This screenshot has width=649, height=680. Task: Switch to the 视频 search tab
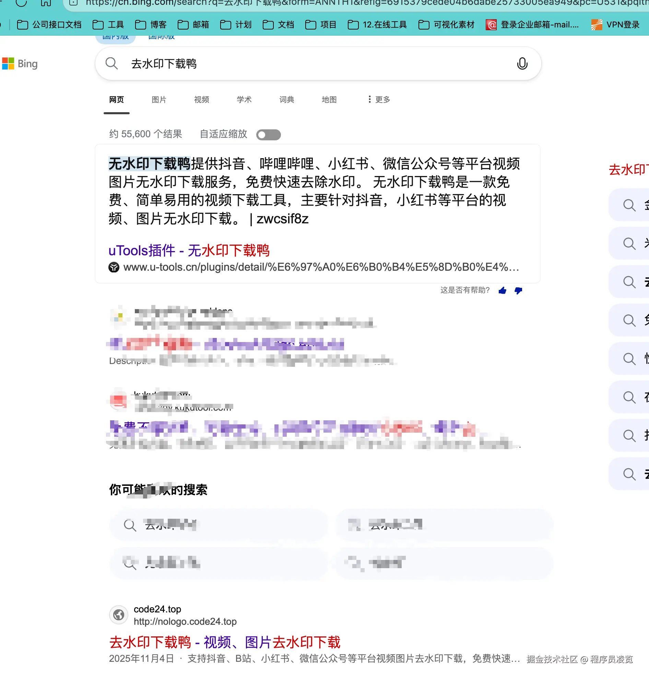201,99
